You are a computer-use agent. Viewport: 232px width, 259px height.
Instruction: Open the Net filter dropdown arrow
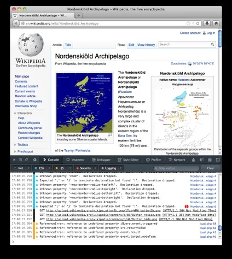tap(28, 168)
